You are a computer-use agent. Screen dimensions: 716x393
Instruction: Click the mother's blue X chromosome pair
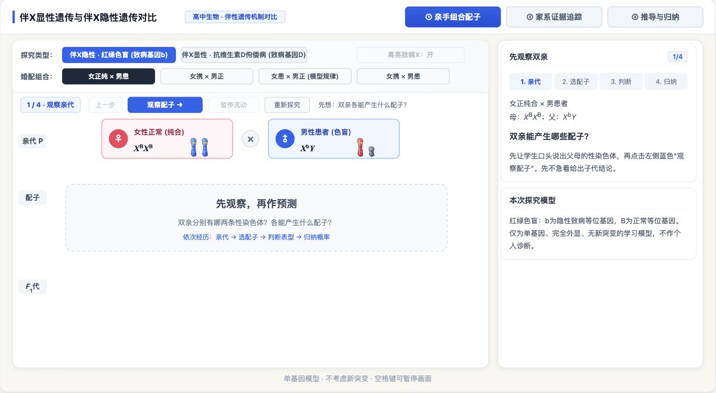click(x=199, y=147)
